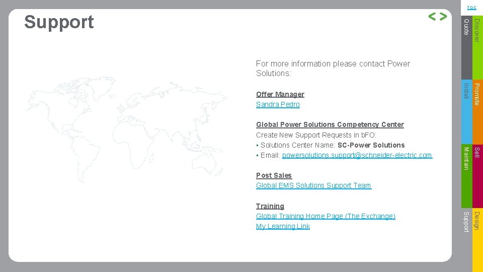
Task: Open Global Training Home Page link
Action: (x=326, y=216)
